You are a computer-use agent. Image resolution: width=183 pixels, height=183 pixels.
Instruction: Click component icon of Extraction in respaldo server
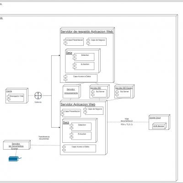tap(75, 66)
